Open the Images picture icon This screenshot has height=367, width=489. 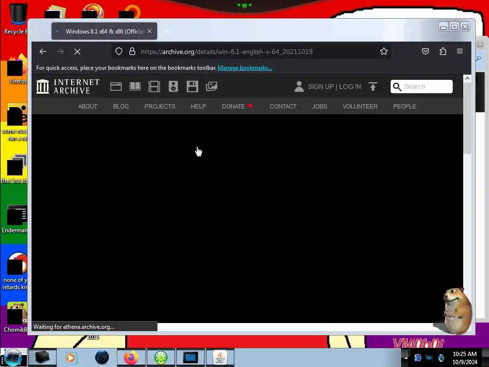pyautogui.click(x=212, y=86)
